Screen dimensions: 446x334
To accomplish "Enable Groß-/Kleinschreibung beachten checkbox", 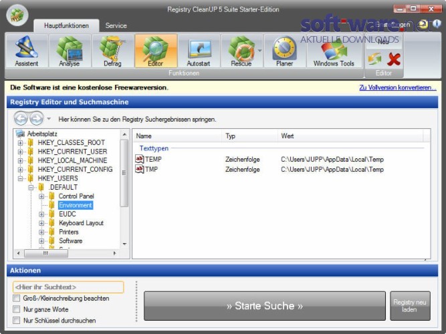I will click(x=17, y=298).
